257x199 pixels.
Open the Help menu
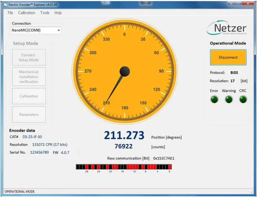[x=58, y=13]
